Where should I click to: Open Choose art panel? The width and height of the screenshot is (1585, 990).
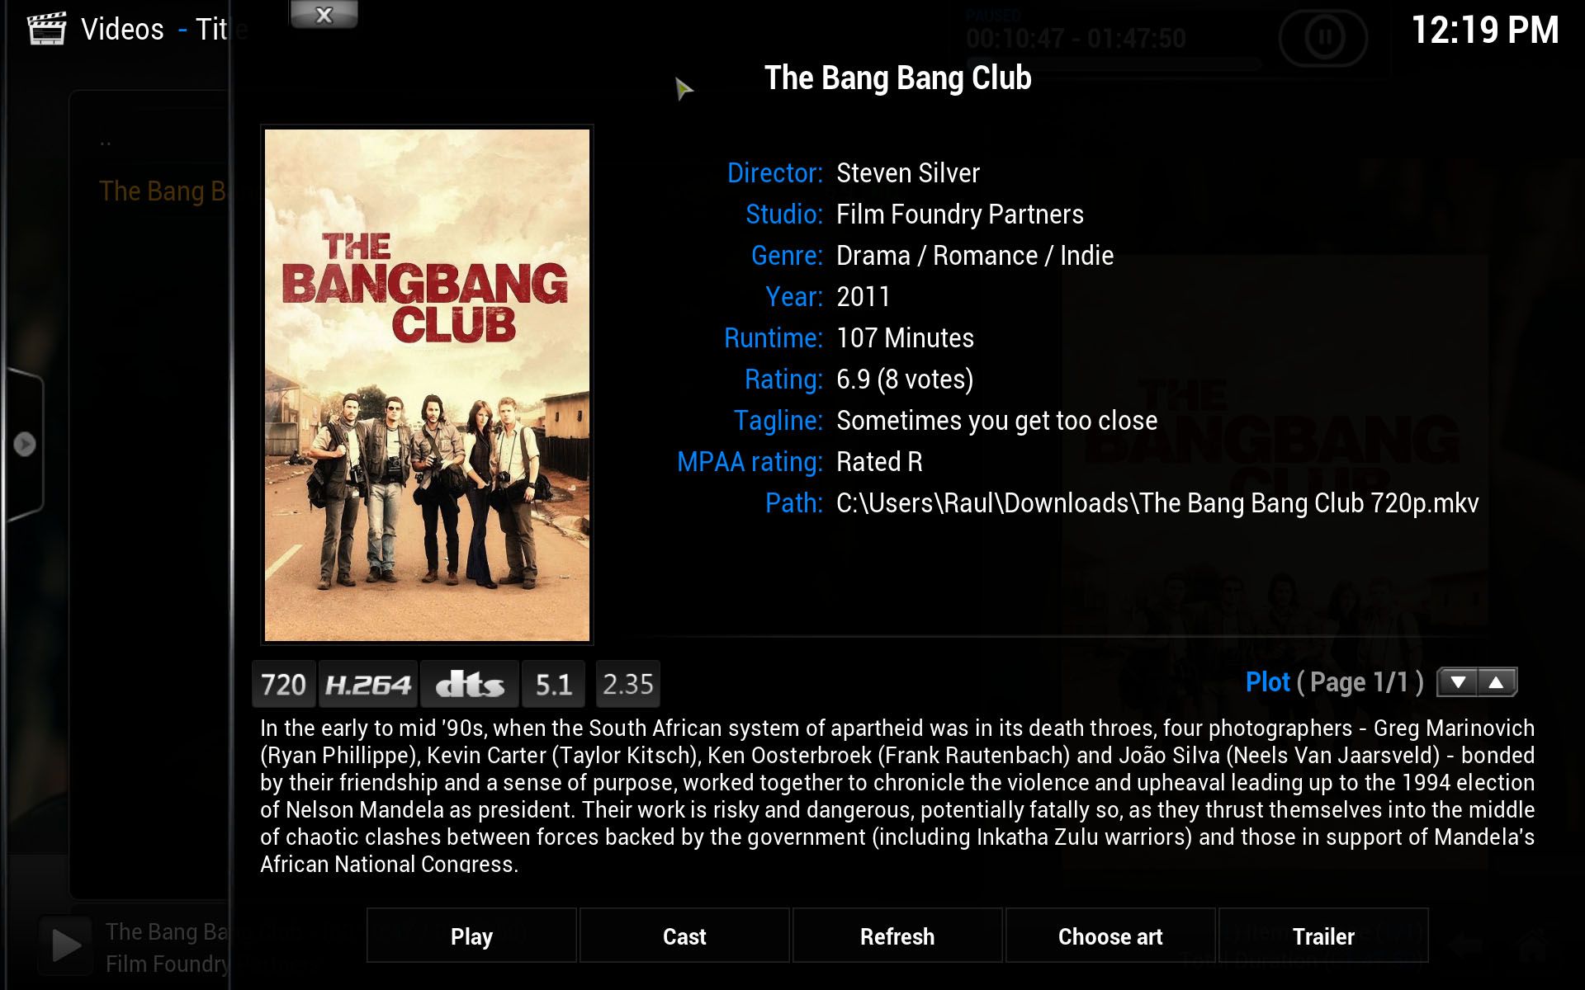(x=1110, y=936)
